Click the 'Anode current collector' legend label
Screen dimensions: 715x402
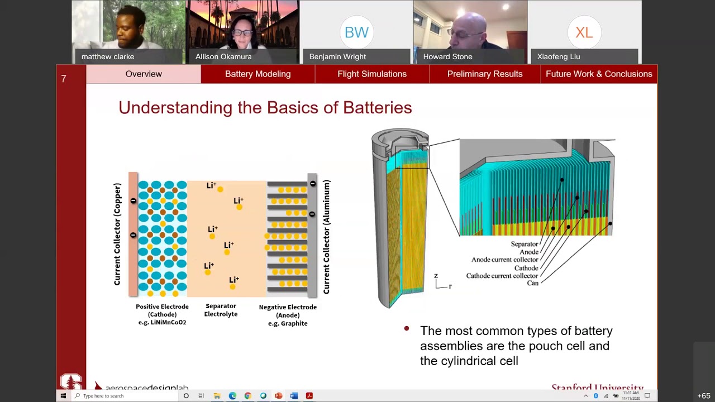(x=505, y=260)
